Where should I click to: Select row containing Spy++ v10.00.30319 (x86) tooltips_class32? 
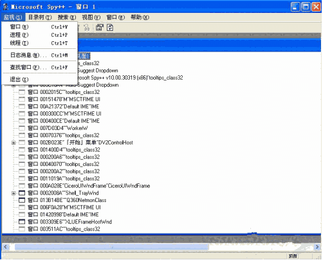(130, 78)
